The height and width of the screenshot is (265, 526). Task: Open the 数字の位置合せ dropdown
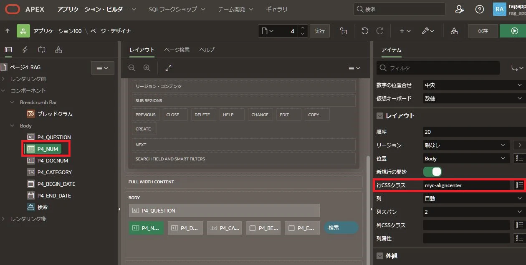pyautogui.click(x=474, y=85)
